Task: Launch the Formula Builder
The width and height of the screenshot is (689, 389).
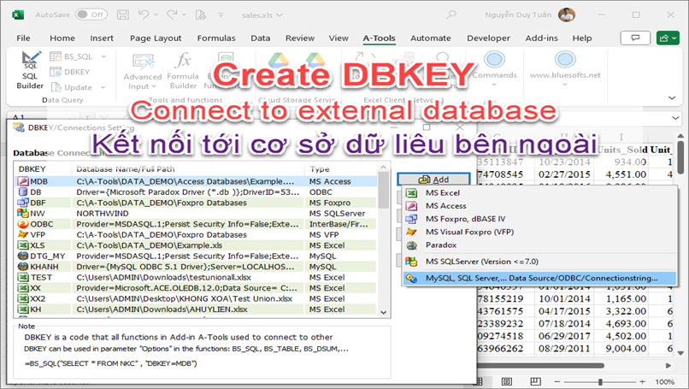Action: tap(183, 71)
